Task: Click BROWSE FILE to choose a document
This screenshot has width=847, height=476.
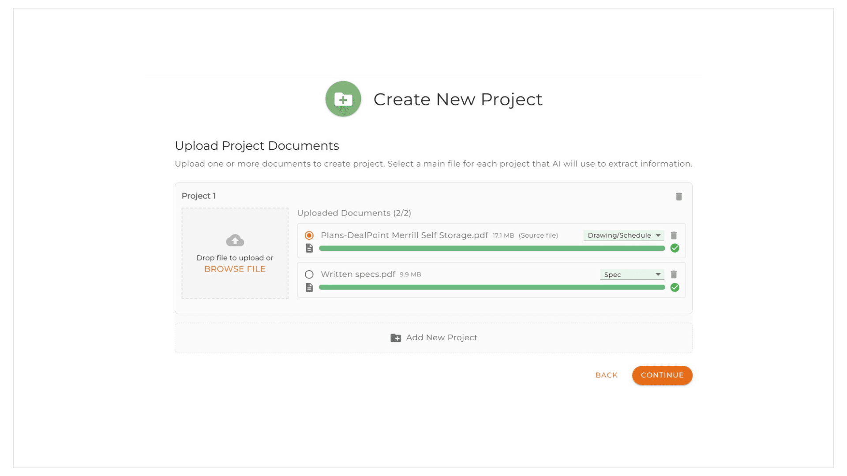Action: (235, 269)
